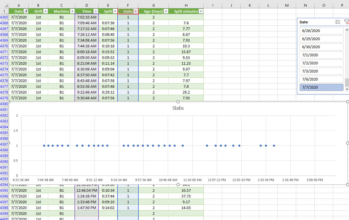Open the Machine column filter dropdown
The height and width of the screenshot is (220, 349).
[x=72, y=11]
